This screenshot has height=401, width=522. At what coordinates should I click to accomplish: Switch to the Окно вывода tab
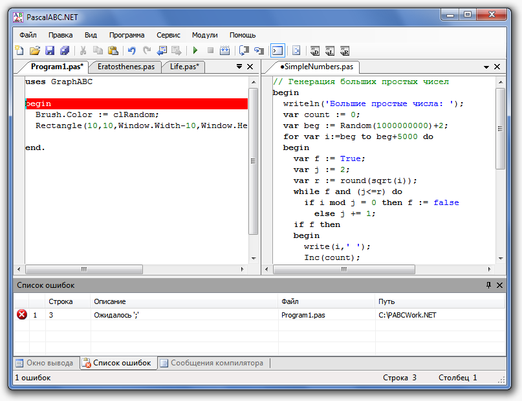coord(47,363)
